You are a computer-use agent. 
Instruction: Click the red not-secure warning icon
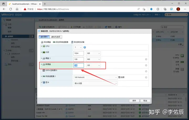coord(25,9)
